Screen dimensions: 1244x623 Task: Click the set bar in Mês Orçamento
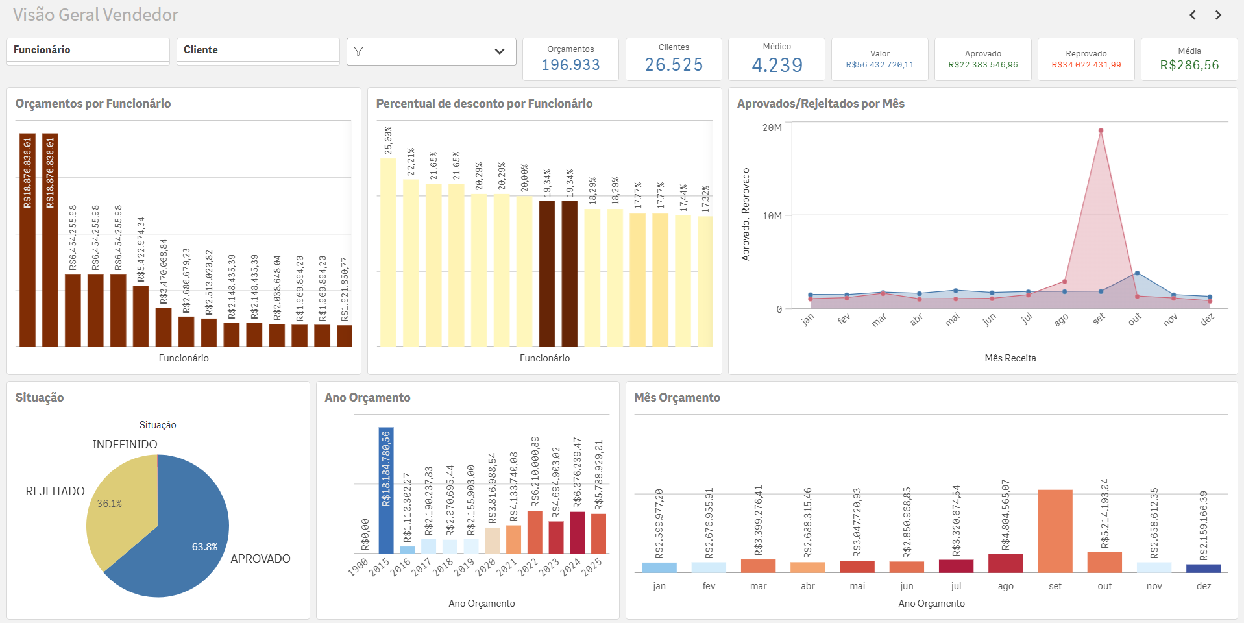point(1055,531)
